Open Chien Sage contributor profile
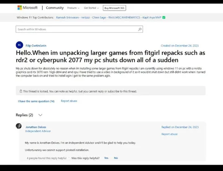This screenshot has height=171, width=223. [99, 18]
